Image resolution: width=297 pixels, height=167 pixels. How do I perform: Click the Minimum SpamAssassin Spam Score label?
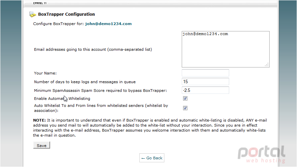click(100, 91)
